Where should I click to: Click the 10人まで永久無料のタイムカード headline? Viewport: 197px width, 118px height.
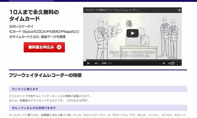tap(34, 15)
